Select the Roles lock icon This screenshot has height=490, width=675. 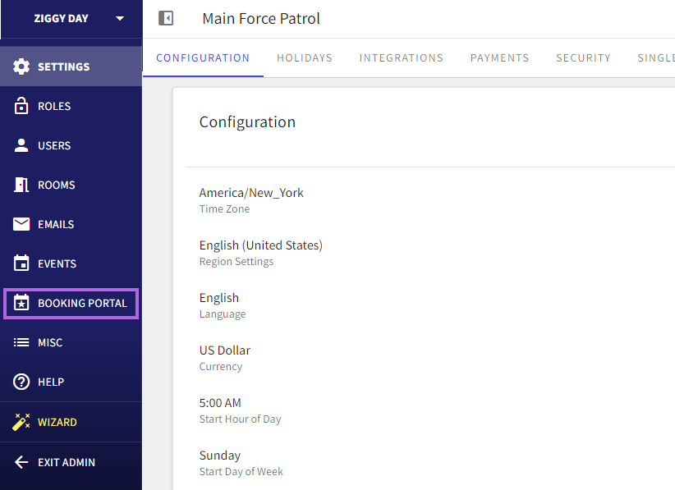(x=22, y=106)
